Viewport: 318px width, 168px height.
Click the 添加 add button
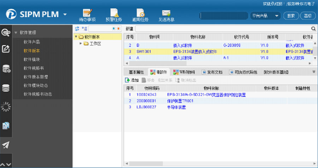[132, 80]
